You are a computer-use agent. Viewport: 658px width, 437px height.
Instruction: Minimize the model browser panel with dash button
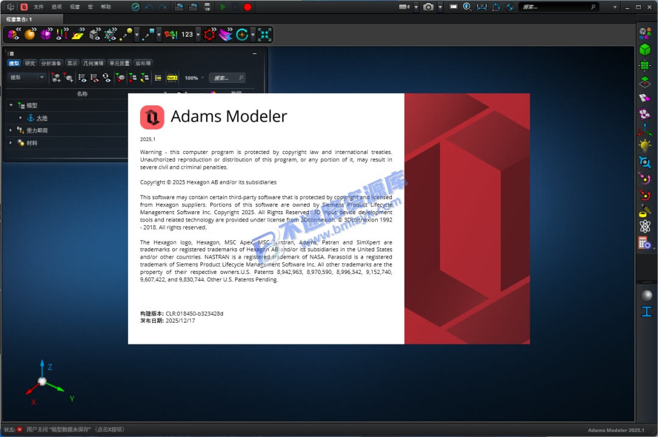click(254, 54)
